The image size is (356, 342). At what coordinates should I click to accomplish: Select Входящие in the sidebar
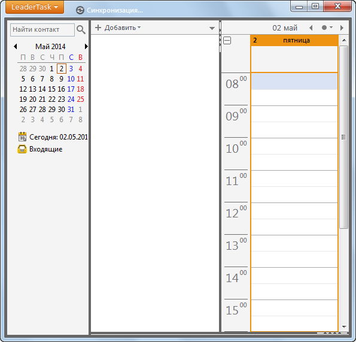46,149
